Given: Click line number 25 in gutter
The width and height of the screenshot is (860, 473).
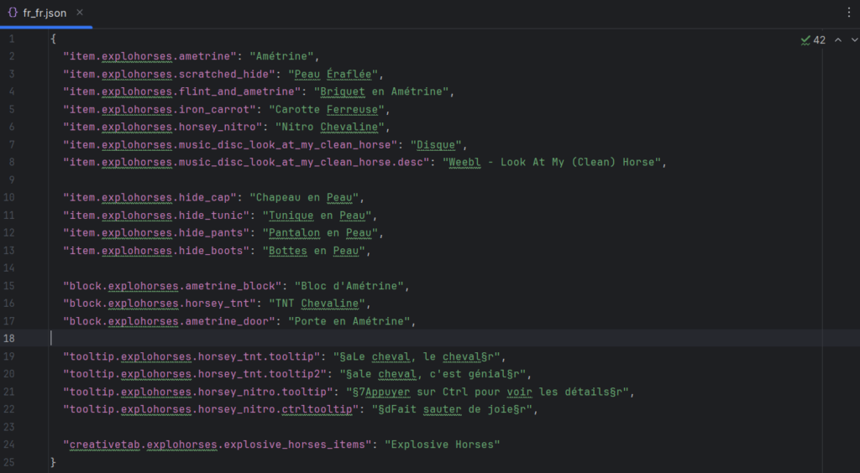Looking at the screenshot, I should (x=11, y=462).
